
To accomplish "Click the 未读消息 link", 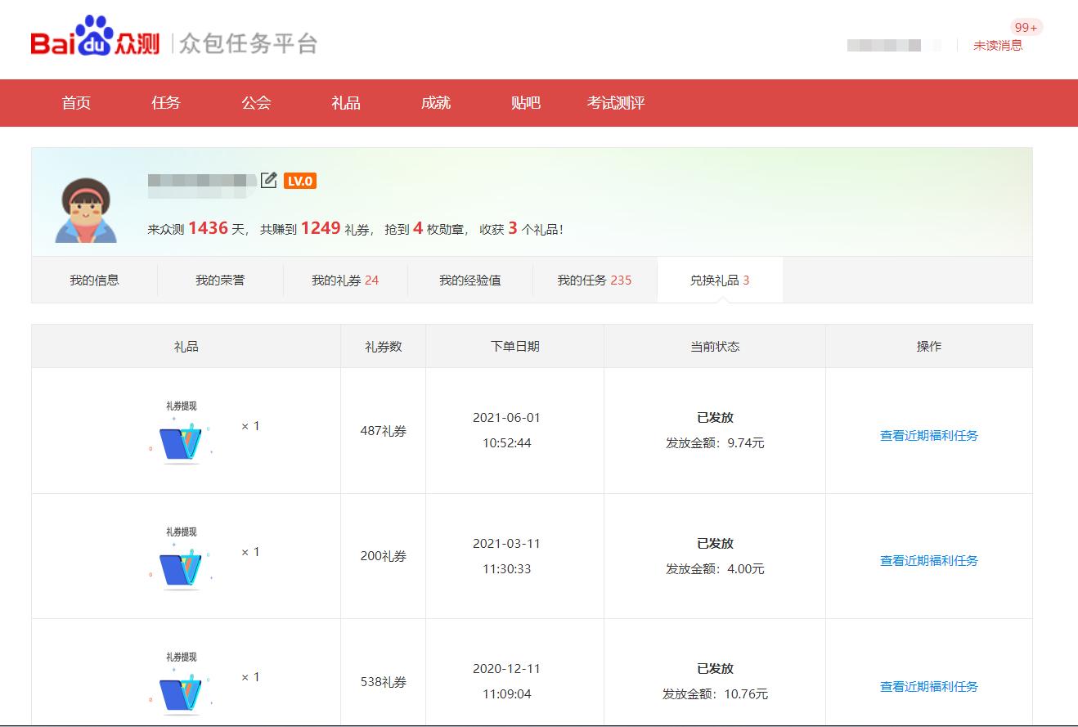I will tap(998, 46).
